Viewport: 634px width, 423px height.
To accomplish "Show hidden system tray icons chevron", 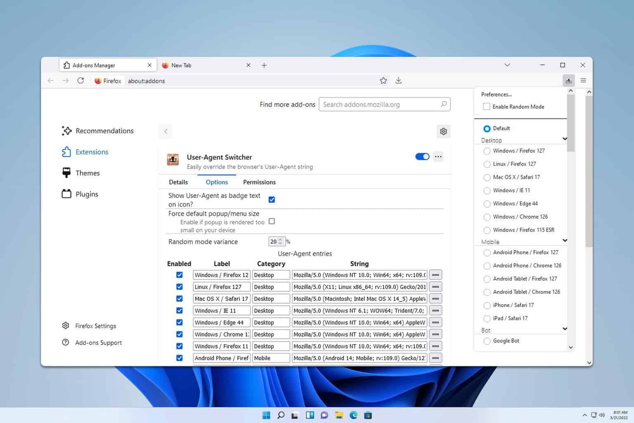I will click(x=584, y=415).
